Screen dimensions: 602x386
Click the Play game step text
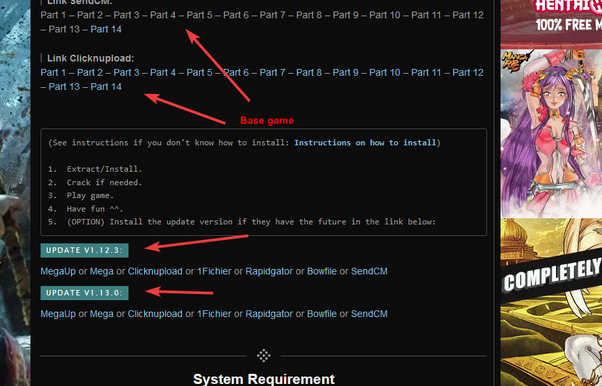[90, 195]
